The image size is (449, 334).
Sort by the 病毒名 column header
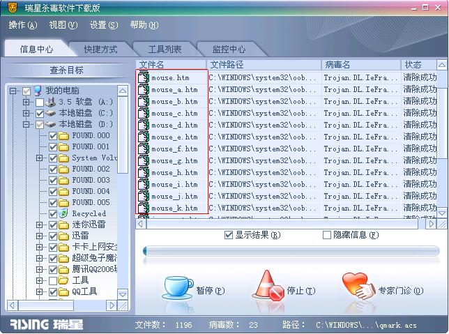(361, 65)
